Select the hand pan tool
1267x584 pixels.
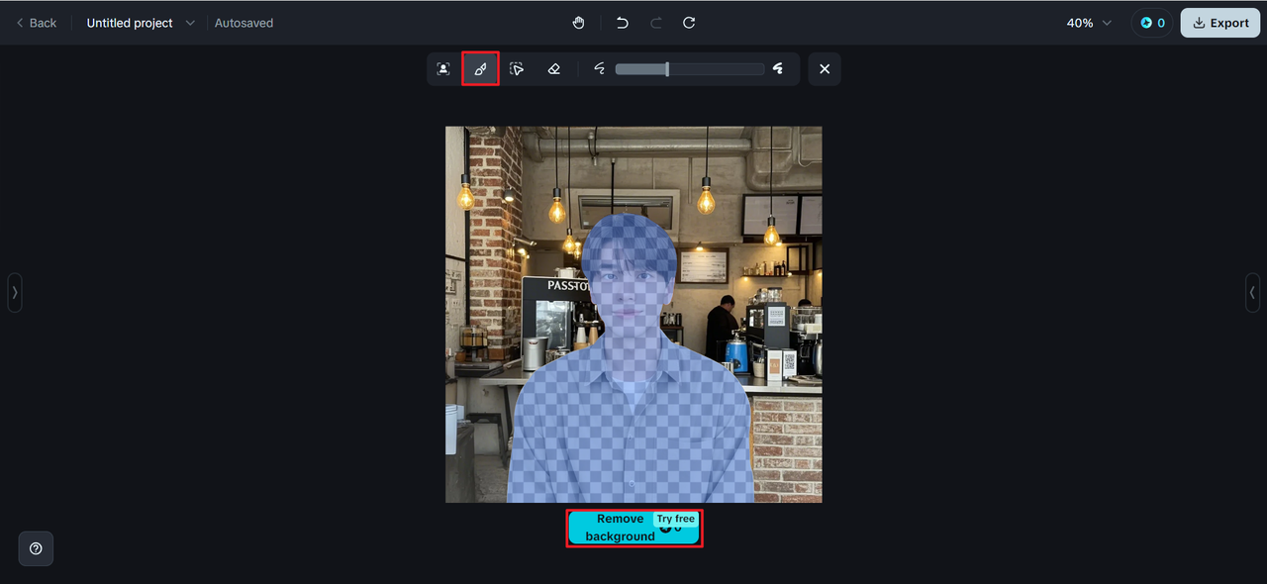[579, 23]
